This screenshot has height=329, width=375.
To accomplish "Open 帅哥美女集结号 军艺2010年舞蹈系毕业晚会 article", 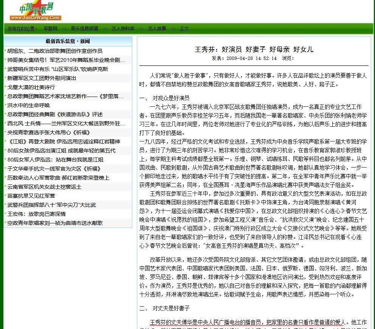I will [x=66, y=60].
